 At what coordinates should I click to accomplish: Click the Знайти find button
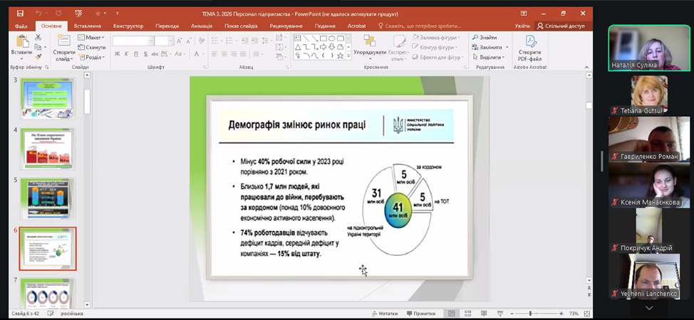pos(485,38)
